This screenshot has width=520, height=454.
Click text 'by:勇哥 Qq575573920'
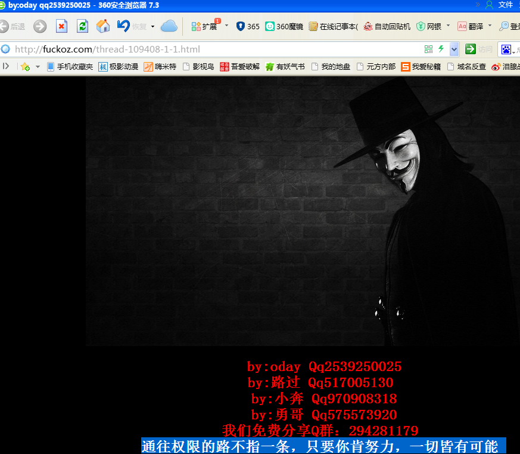324,415
